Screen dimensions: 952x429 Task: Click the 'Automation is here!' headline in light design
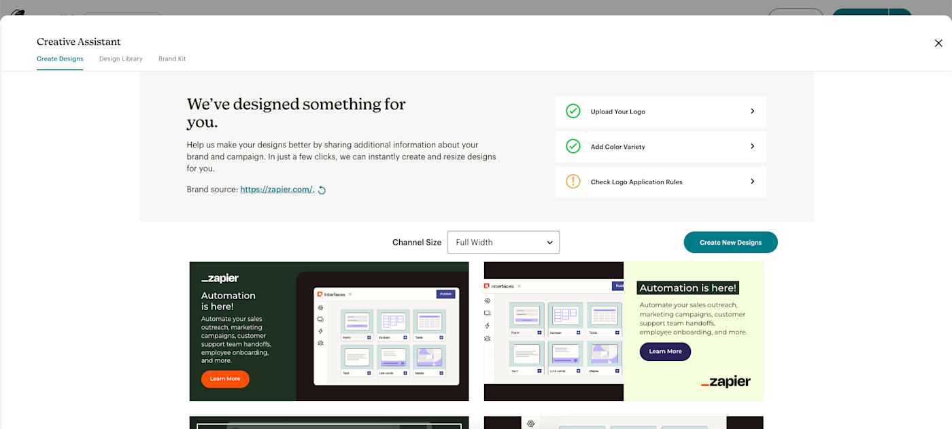click(x=688, y=288)
